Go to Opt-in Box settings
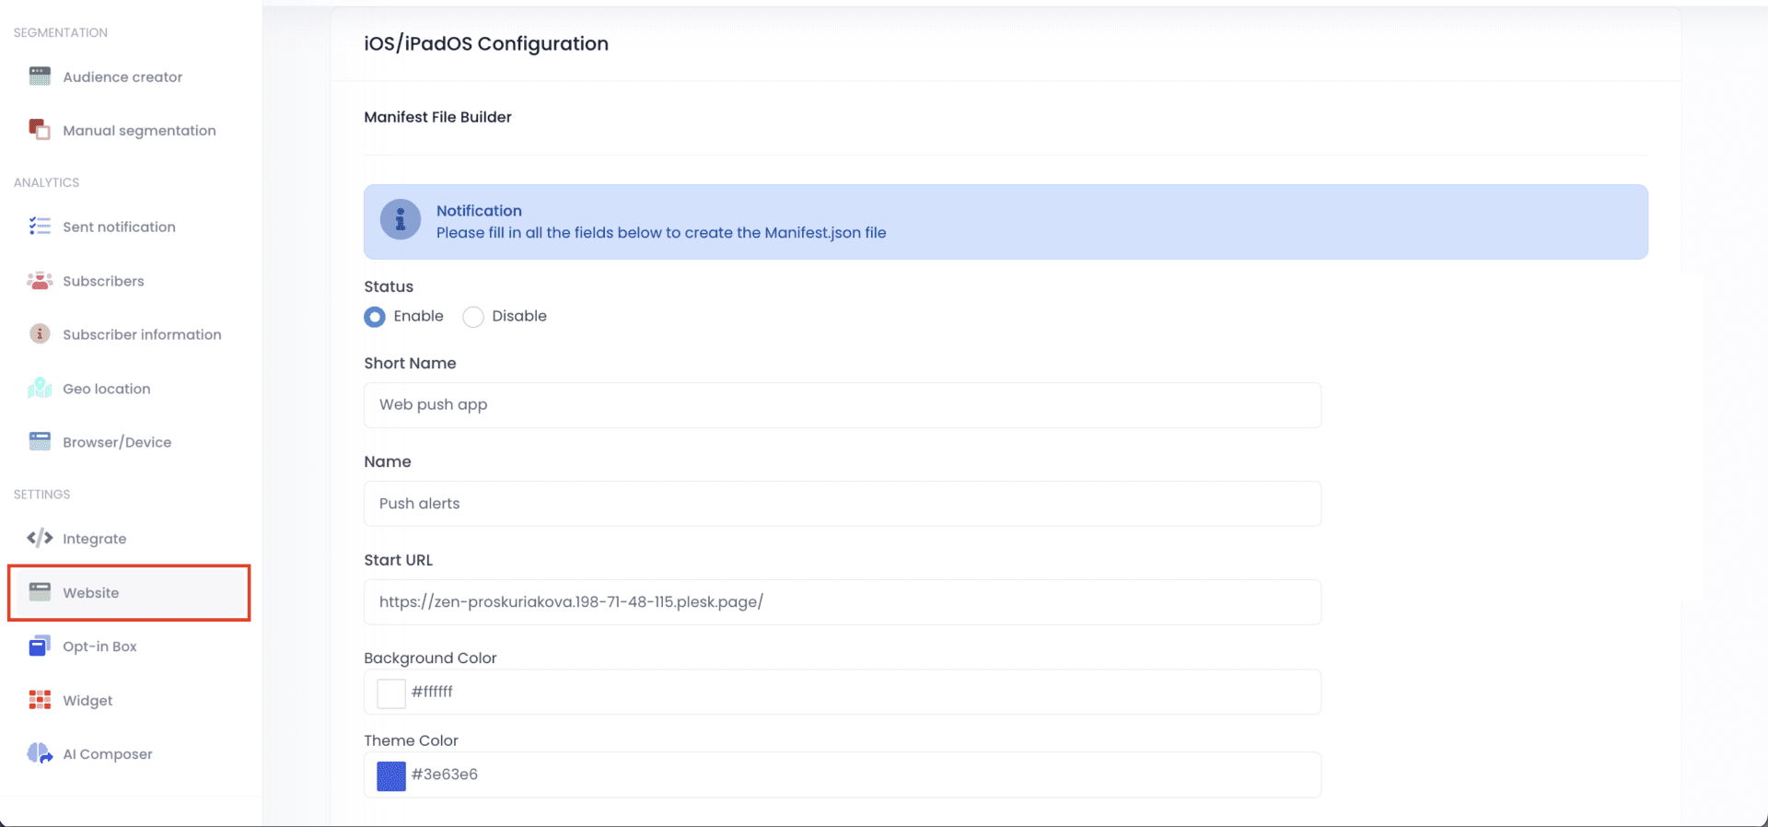The height and width of the screenshot is (827, 1768). pos(99,646)
